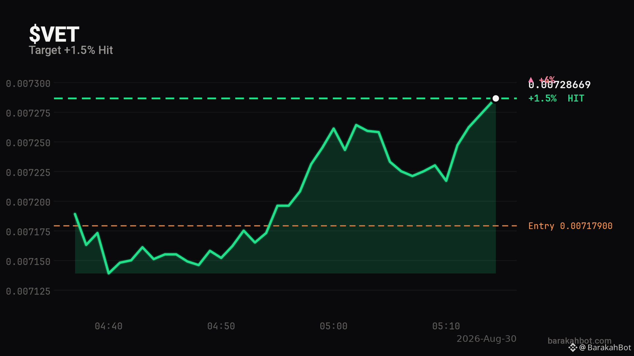Click the 2026-Aug-30 date label
The width and height of the screenshot is (634, 356).
pos(486,339)
